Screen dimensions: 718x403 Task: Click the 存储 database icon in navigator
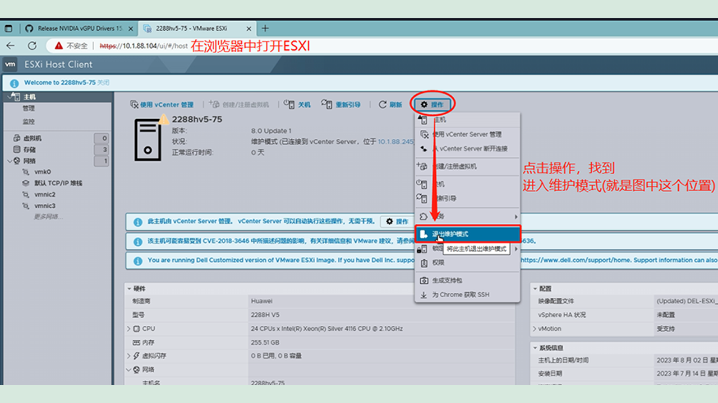coord(17,149)
